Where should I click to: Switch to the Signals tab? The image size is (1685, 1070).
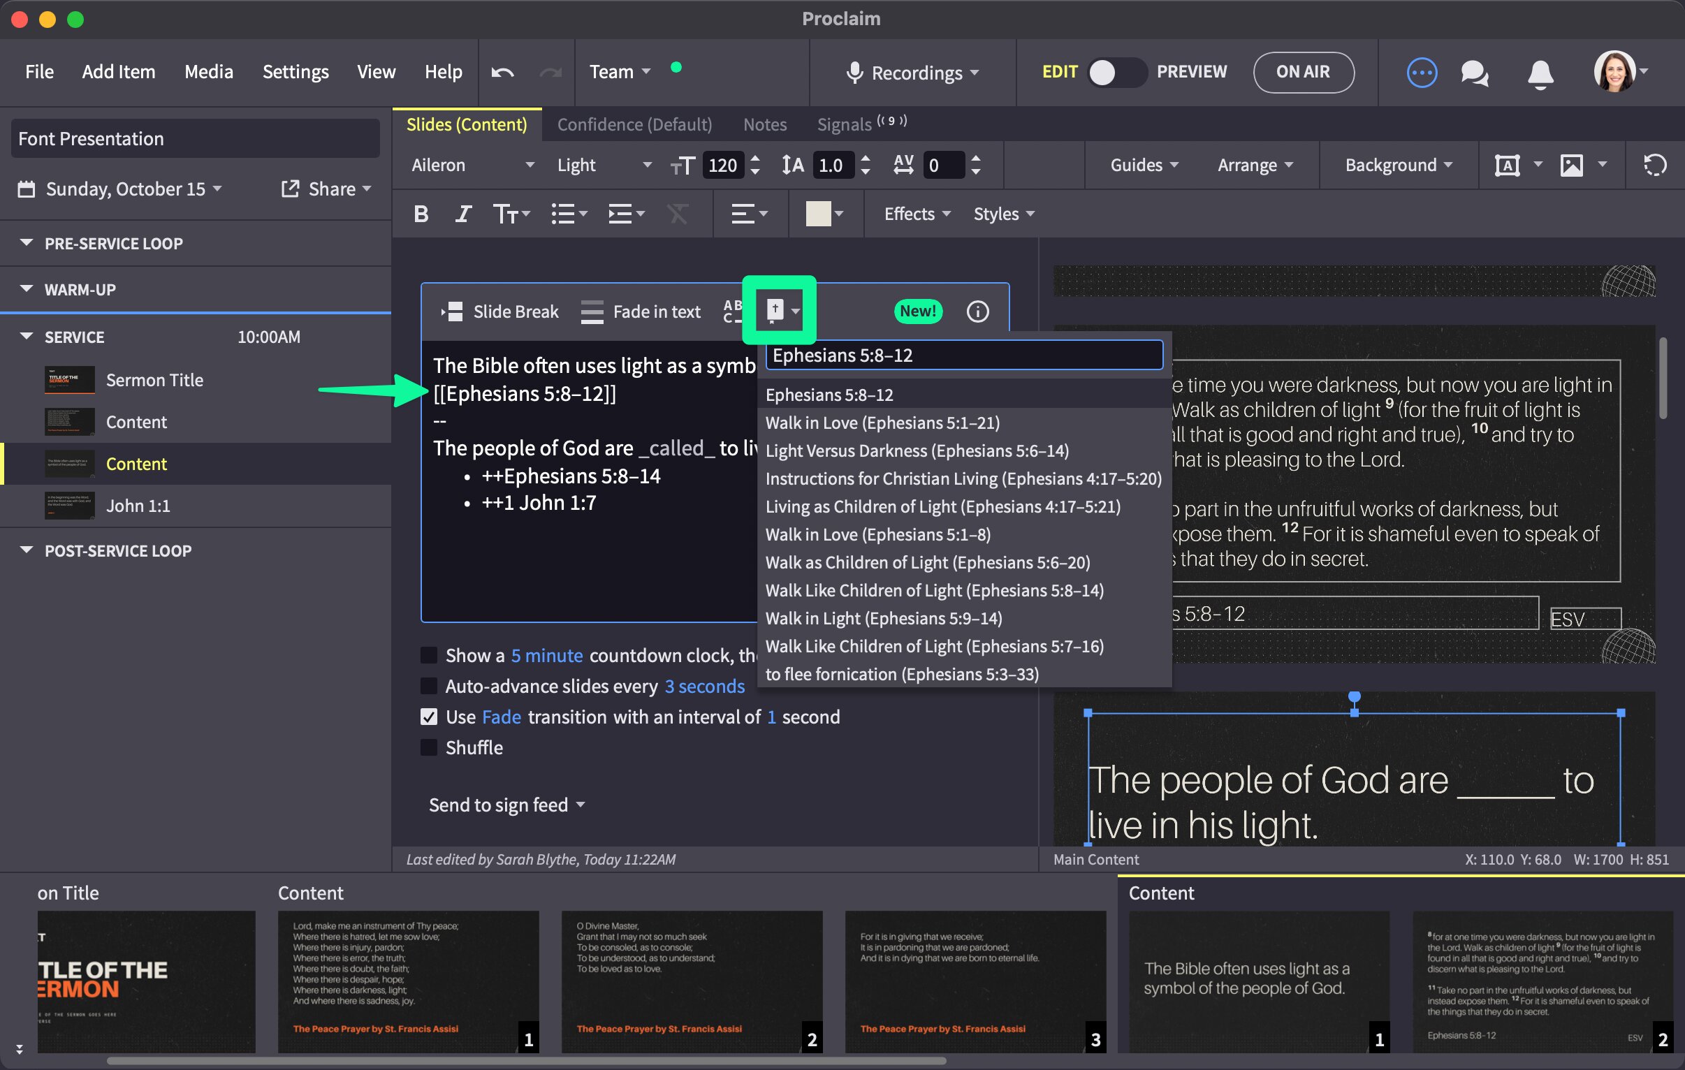861,124
